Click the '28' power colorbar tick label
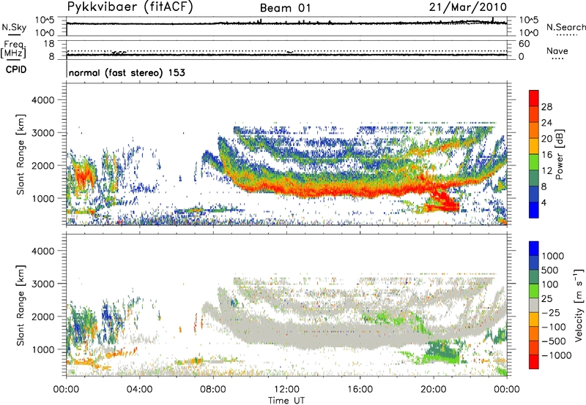Screen dimensions: 586x405 click(x=546, y=107)
